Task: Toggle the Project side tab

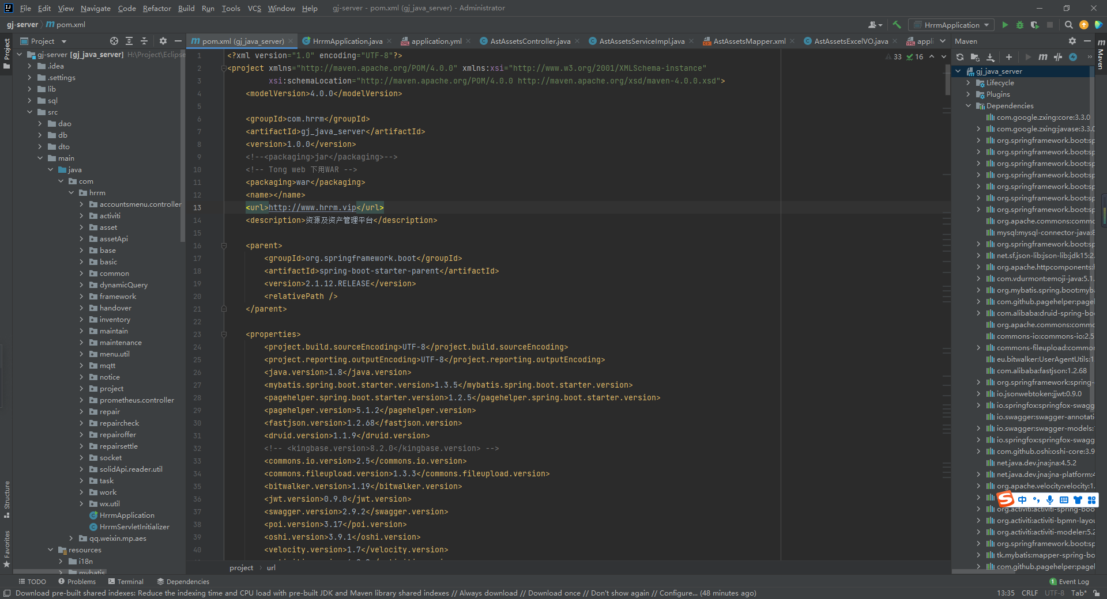Action: pos(6,54)
